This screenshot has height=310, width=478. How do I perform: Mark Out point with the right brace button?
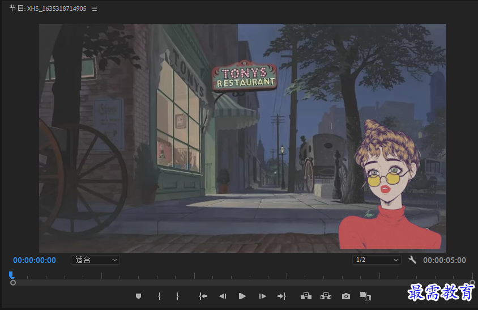pos(177,296)
